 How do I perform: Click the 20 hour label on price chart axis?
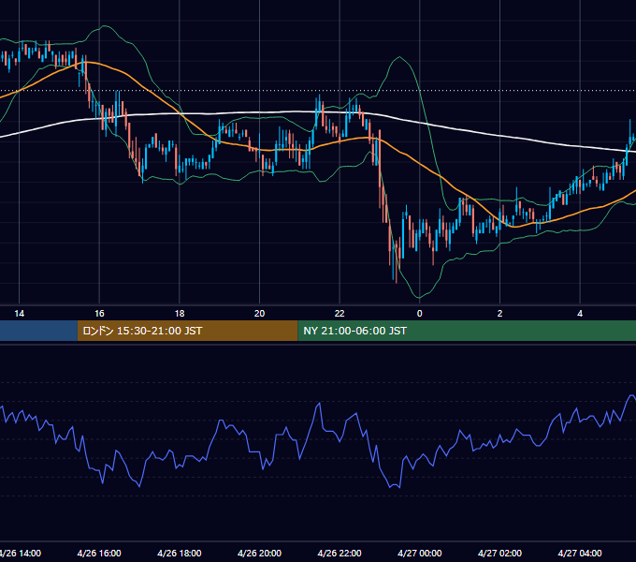tap(260, 314)
